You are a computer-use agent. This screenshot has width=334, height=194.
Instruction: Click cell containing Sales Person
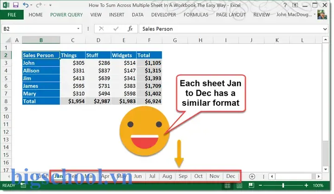(x=41, y=55)
